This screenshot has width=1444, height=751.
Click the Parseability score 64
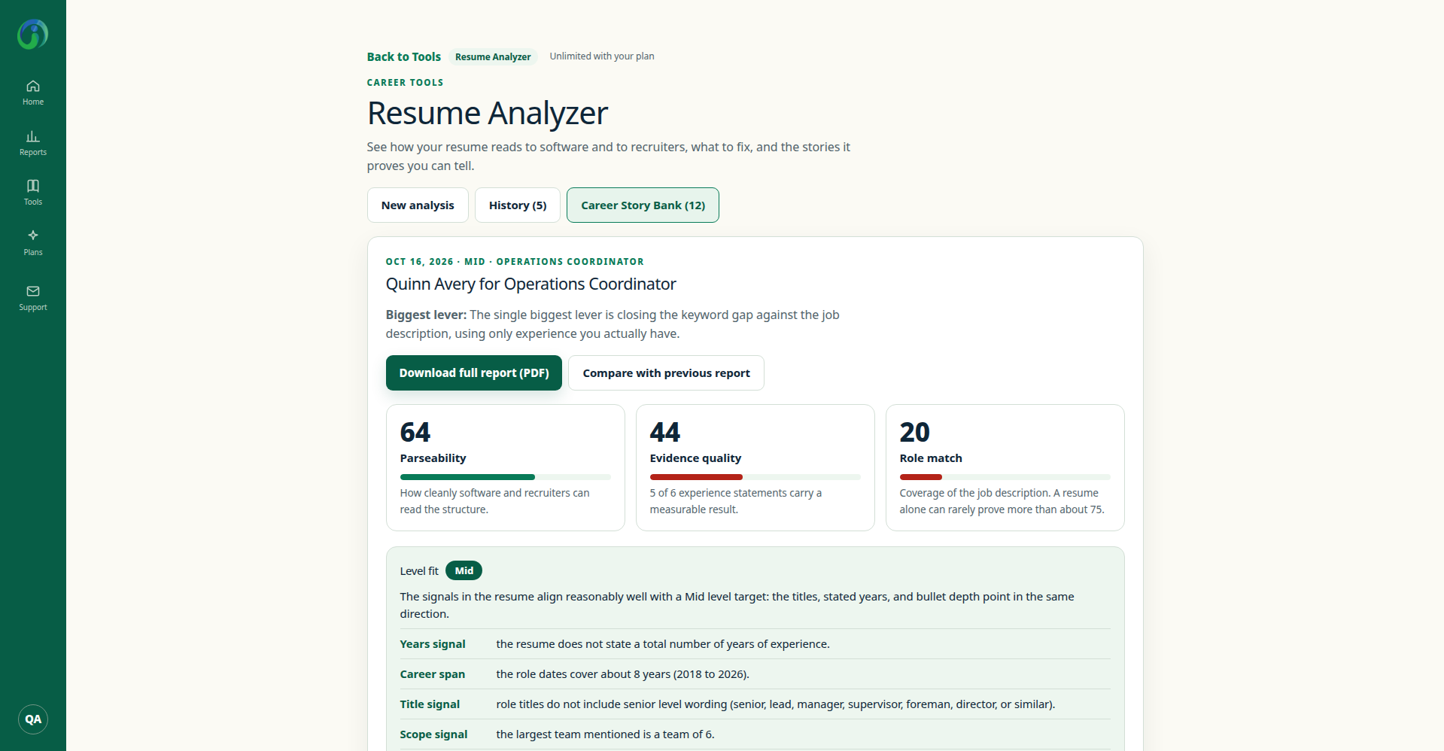(x=415, y=433)
